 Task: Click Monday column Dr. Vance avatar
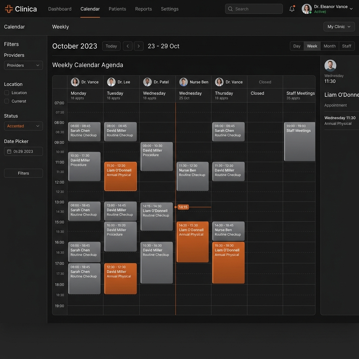75,82
